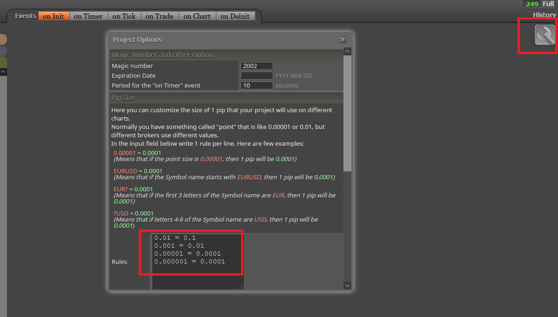Focus the Magic number input field
This screenshot has height=317, width=558.
click(256, 66)
